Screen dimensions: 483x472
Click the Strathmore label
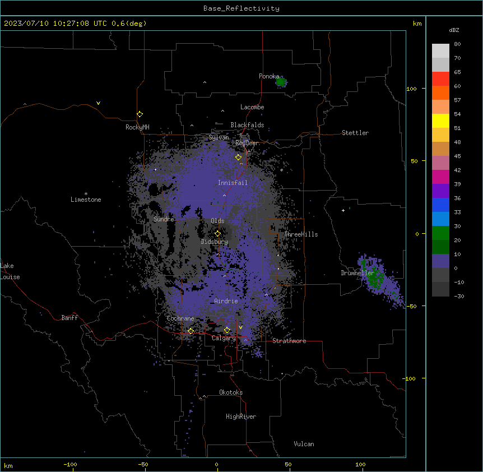point(289,341)
